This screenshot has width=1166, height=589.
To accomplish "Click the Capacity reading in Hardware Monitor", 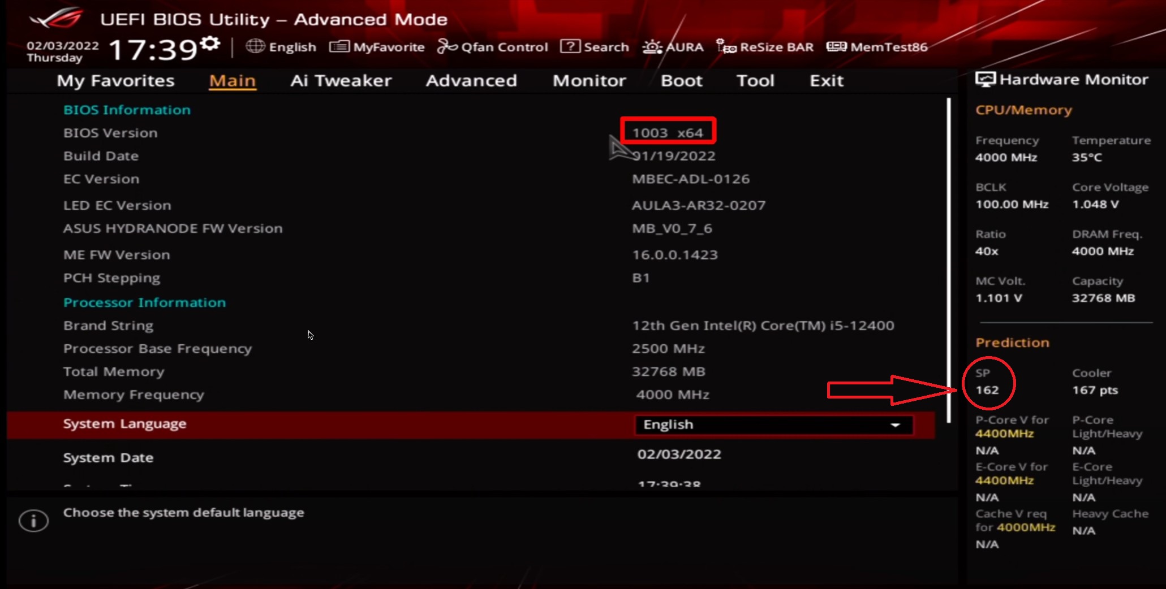I will (x=1103, y=298).
